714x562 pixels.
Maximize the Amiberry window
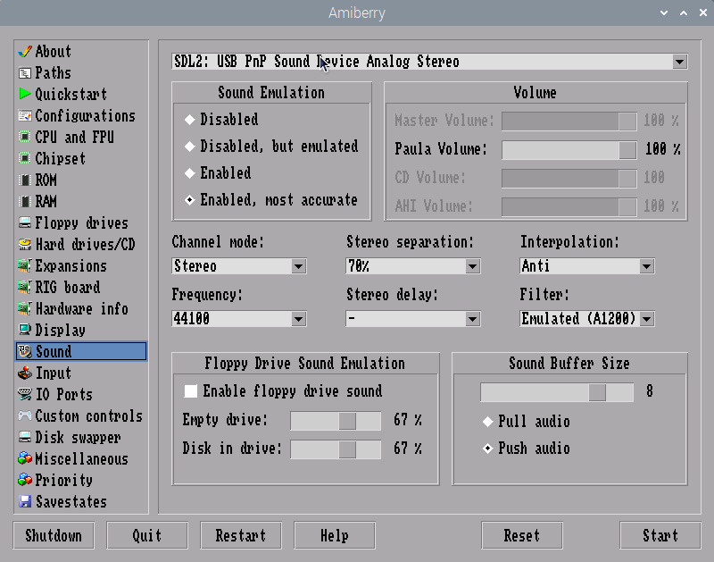pyautogui.click(x=684, y=13)
